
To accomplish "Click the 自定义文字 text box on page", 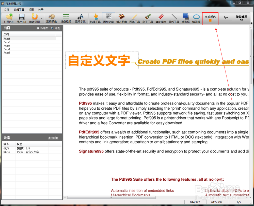I will click(102, 60).
